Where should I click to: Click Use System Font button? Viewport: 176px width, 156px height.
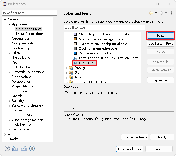[161, 44]
